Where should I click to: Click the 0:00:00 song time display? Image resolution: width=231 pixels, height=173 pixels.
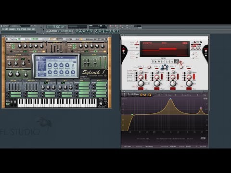58,27
